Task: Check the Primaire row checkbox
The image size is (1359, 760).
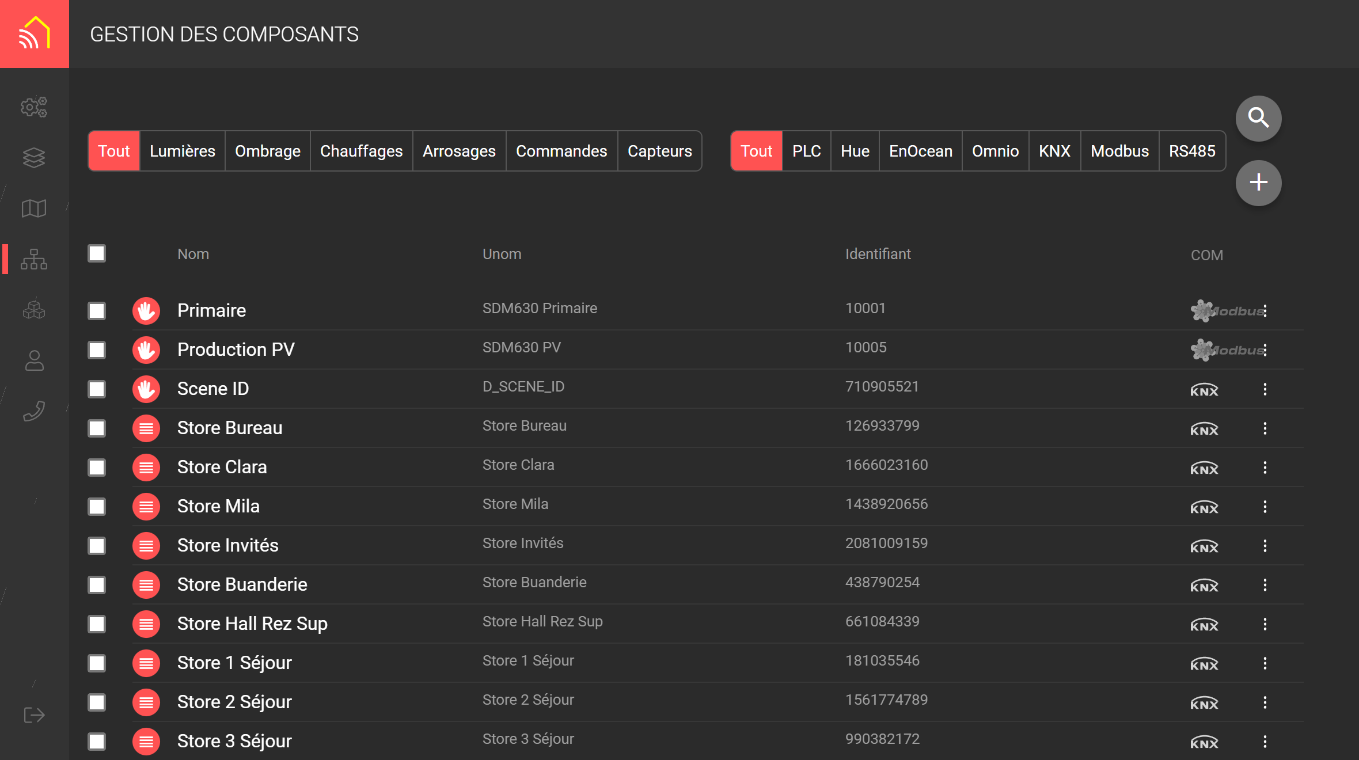Action: point(97,311)
